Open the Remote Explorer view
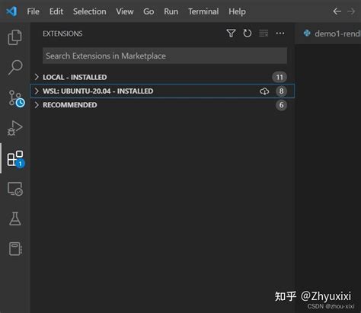 coord(15,189)
